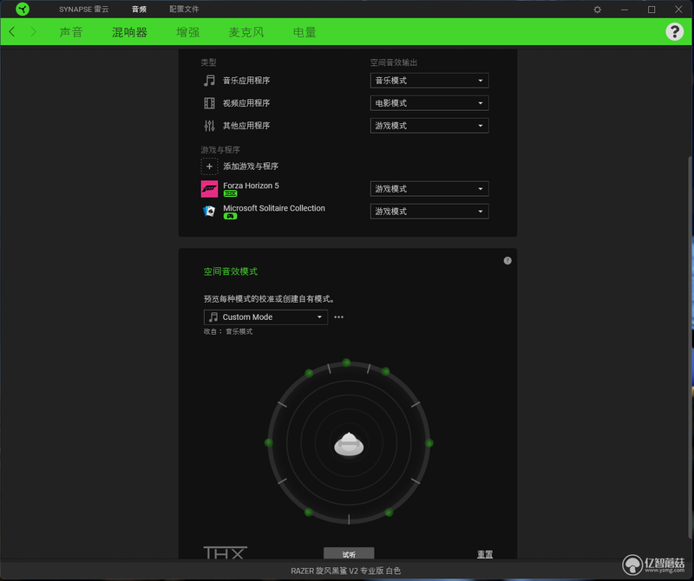Click the 空间音效模式 heading
Image resolution: width=694 pixels, height=581 pixels.
(231, 271)
